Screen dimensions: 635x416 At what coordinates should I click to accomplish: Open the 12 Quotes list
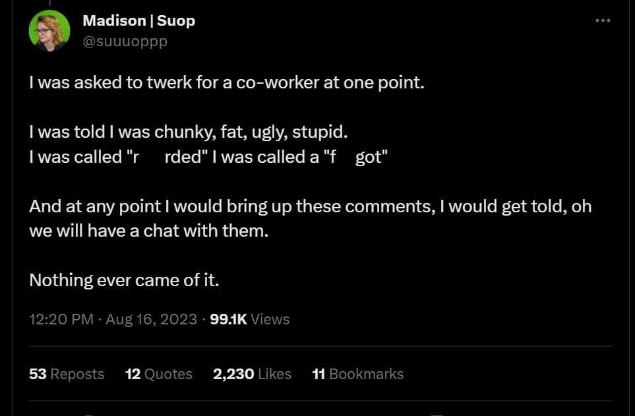pyautogui.click(x=158, y=374)
